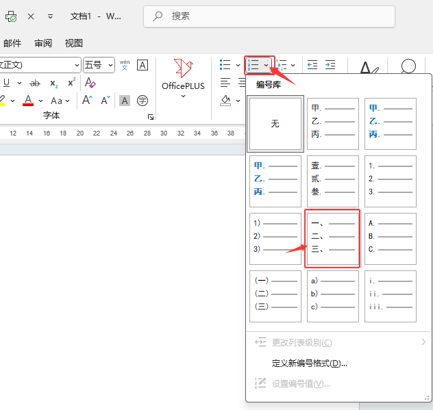Select the (一)(二)(三) numbering format

coord(275,296)
